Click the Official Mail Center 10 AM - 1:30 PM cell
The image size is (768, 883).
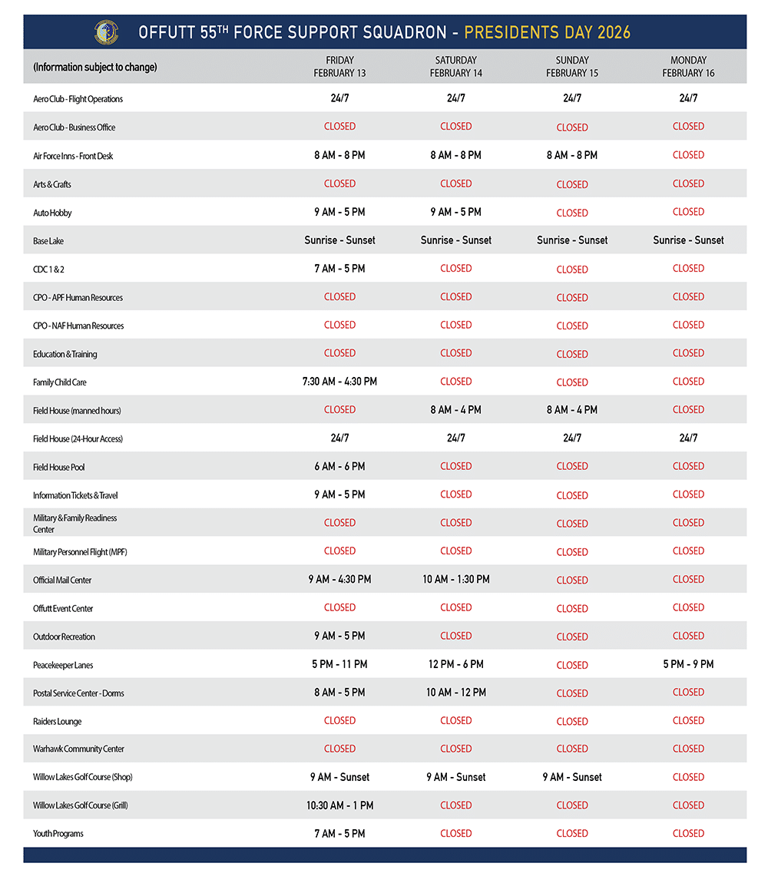[455, 580]
